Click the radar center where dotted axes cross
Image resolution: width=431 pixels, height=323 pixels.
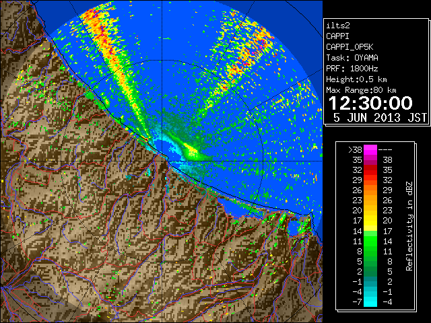(x=162, y=161)
